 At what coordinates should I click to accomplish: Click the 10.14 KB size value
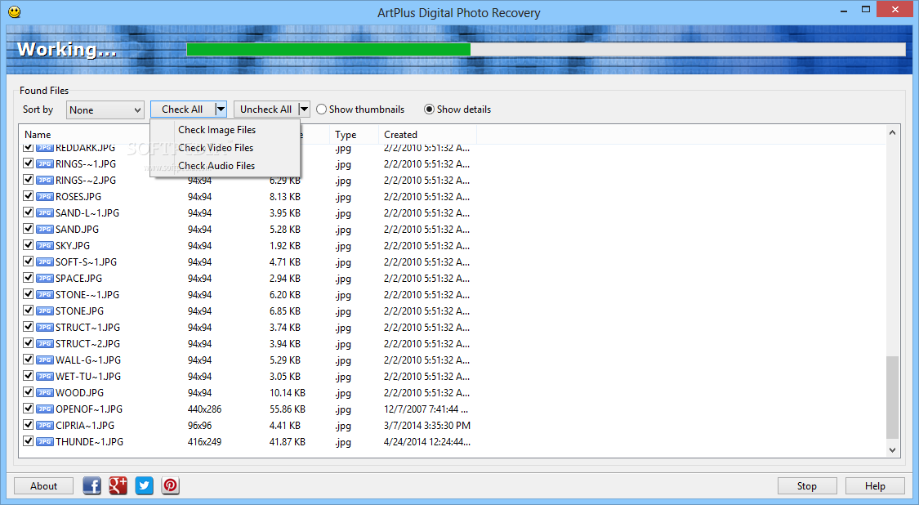[x=288, y=392]
